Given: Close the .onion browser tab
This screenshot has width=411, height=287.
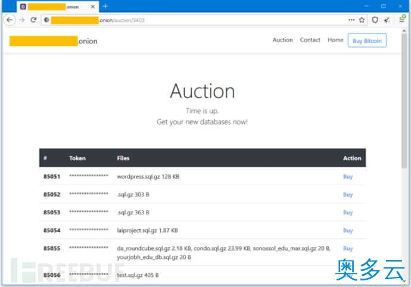Looking at the screenshot, I should (x=93, y=7).
